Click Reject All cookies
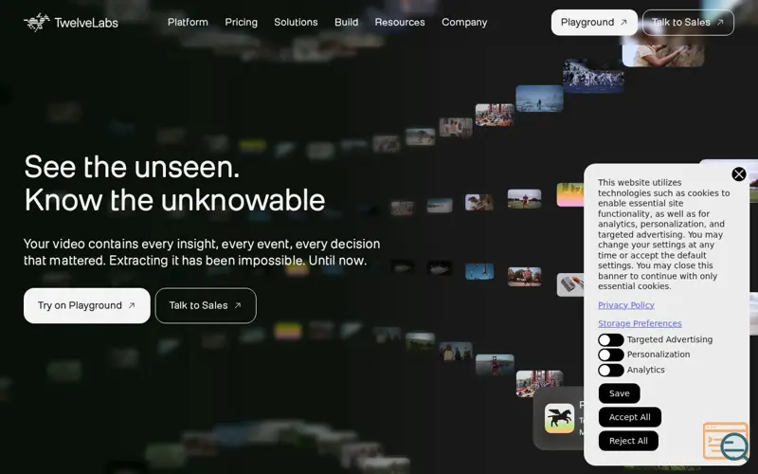This screenshot has height=474, width=758. (628, 441)
